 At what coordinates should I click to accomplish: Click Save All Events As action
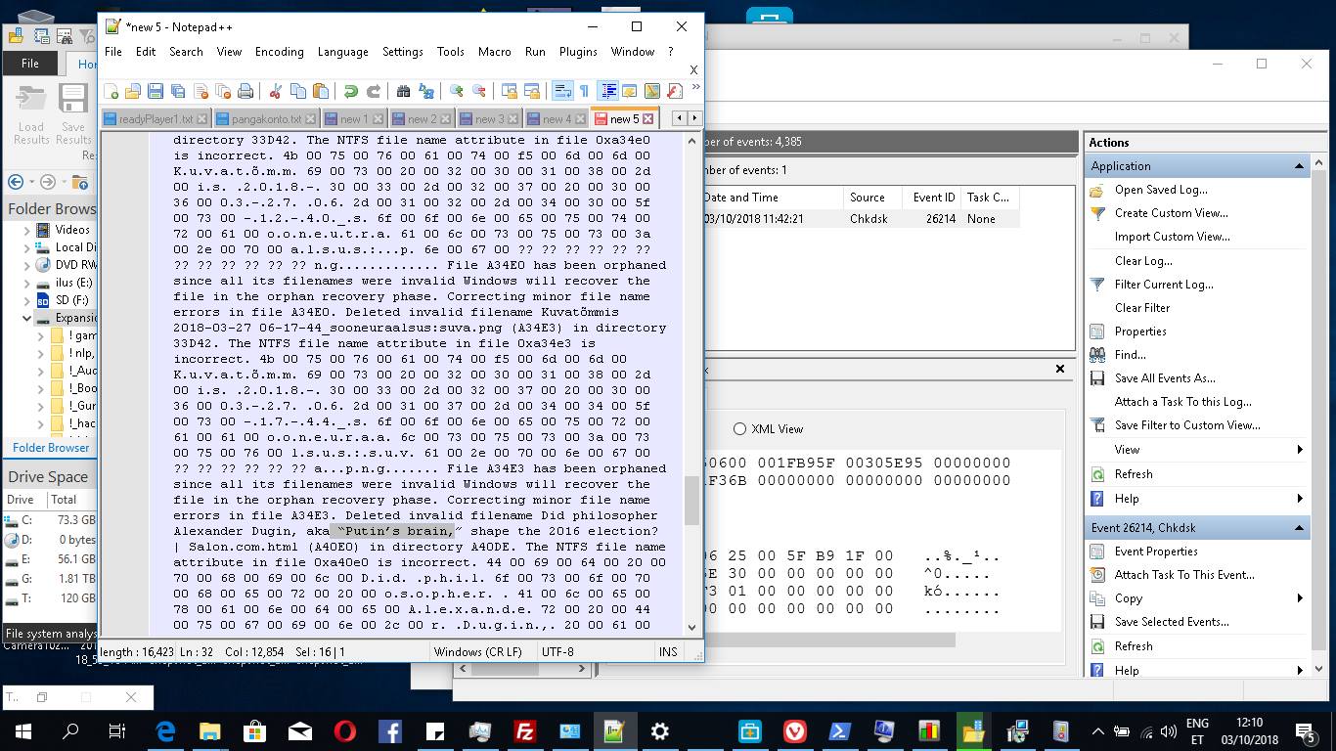coord(1165,378)
